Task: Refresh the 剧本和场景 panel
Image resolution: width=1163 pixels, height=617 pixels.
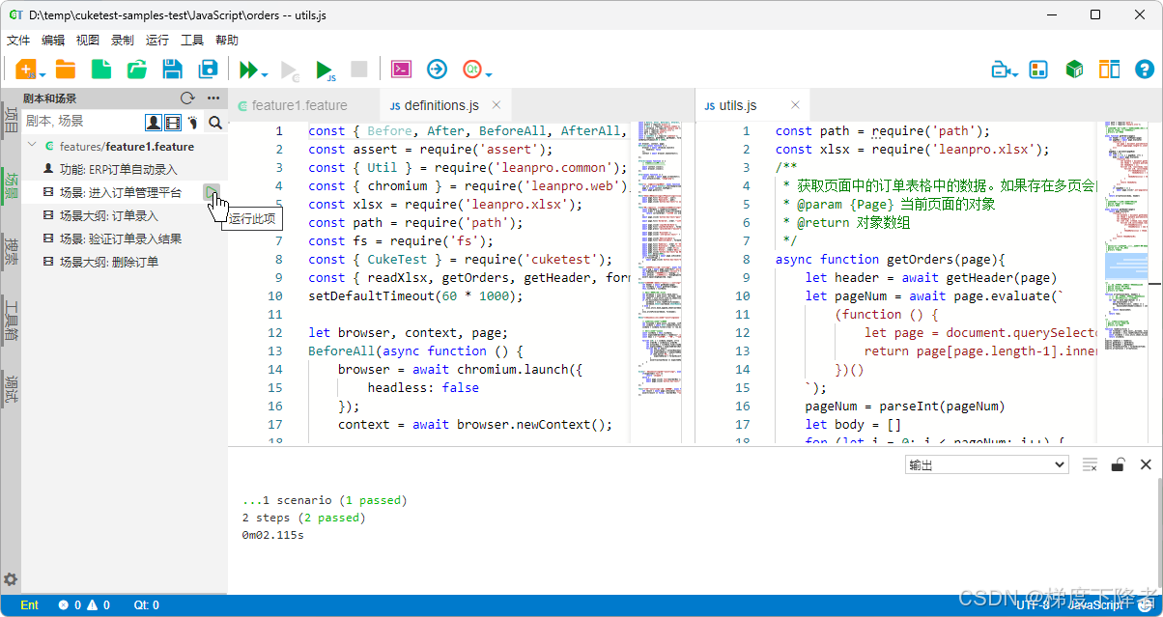Action: (187, 98)
